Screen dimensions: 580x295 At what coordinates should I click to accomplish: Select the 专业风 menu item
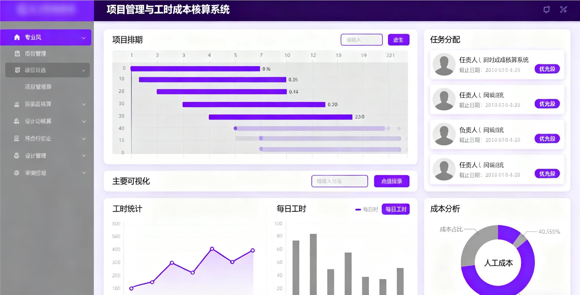tap(33, 37)
